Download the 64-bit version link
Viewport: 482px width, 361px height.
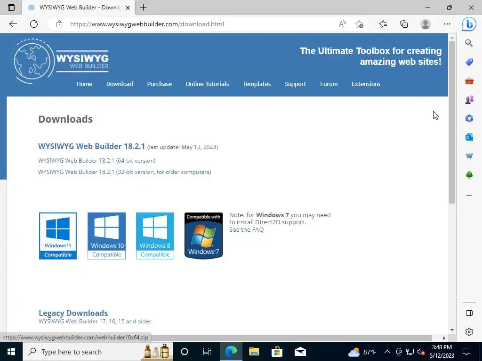(97, 161)
